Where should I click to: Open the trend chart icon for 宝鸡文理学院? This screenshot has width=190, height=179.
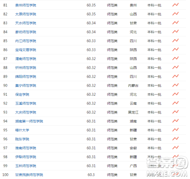(x=176, y=49)
